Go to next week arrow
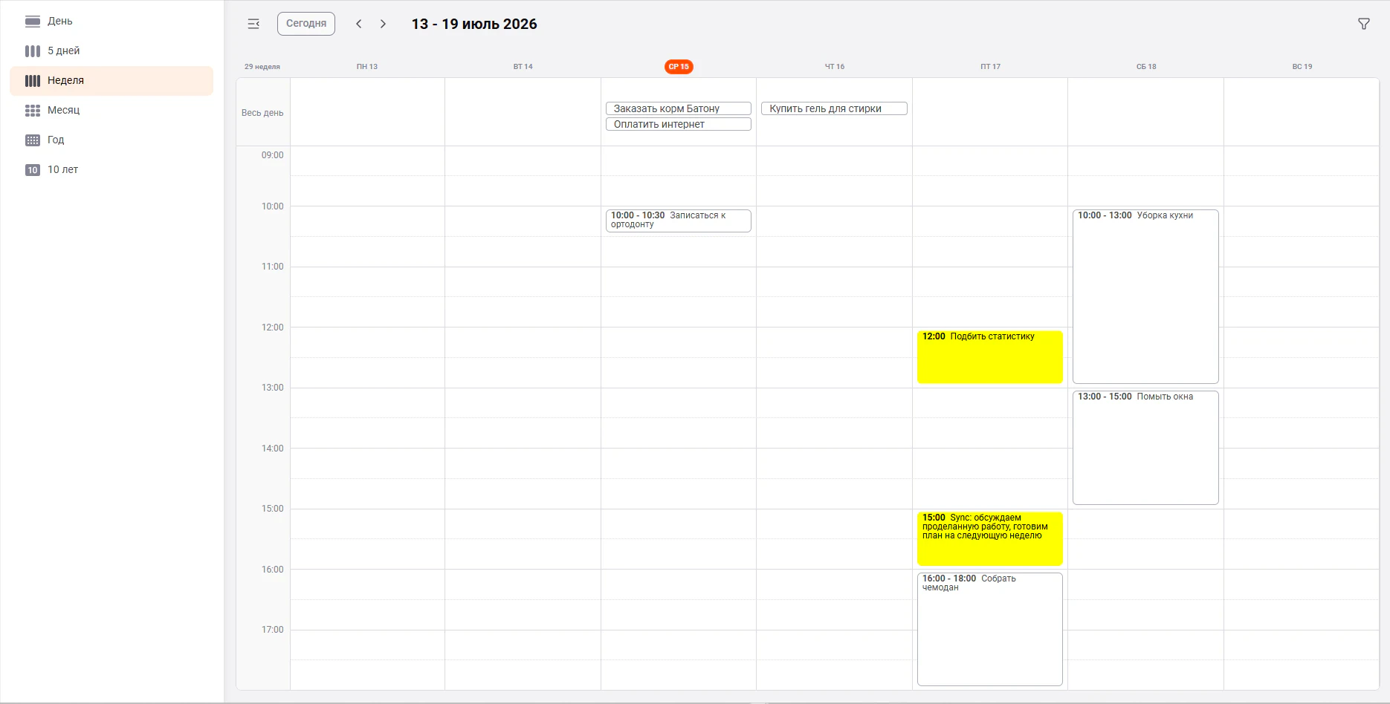The height and width of the screenshot is (704, 1390). point(383,24)
